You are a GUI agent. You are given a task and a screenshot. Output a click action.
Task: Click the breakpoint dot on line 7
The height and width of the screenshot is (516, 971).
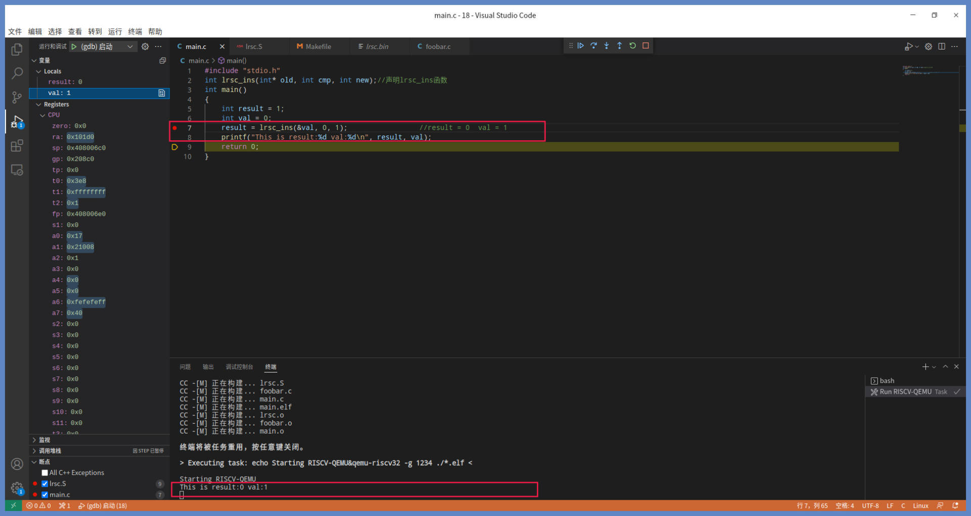click(x=175, y=128)
